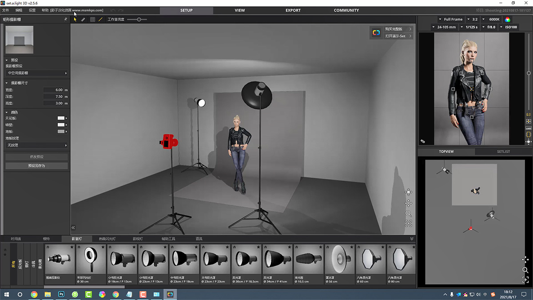Image resolution: width=533 pixels, height=300 pixels.
Task: Toggle portrait frame orientation icon
Action: tap(529, 134)
